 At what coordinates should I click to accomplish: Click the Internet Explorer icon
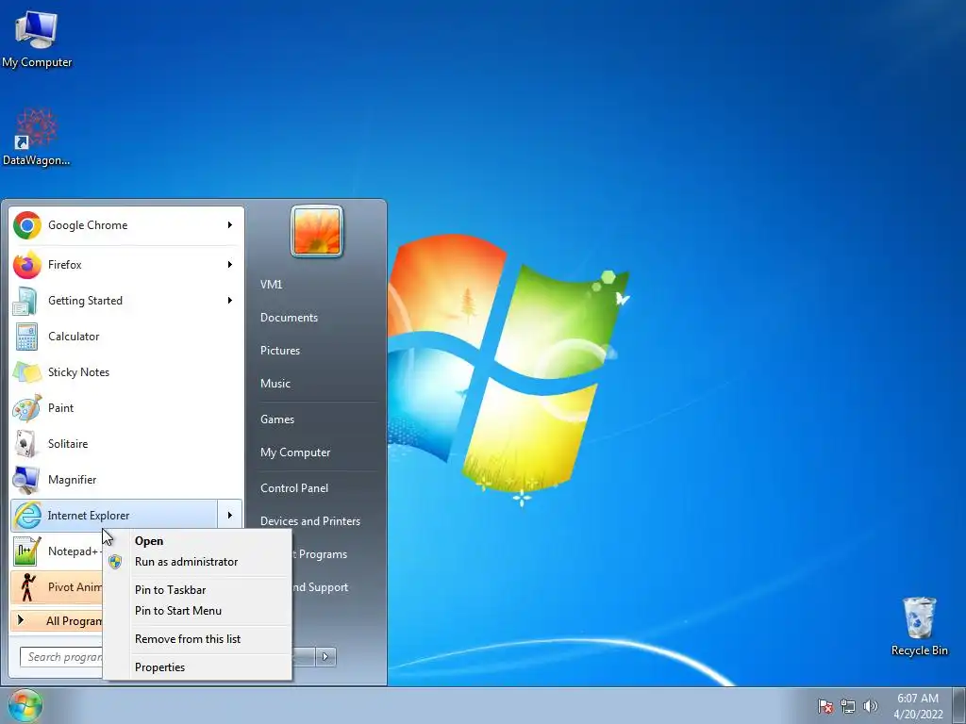tap(27, 516)
